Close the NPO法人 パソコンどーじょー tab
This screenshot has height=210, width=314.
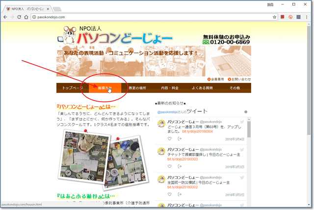(x=48, y=9)
